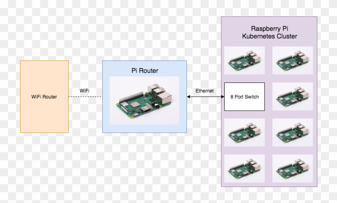Click the WiFi connection label
The image size is (337, 203).
click(x=85, y=91)
